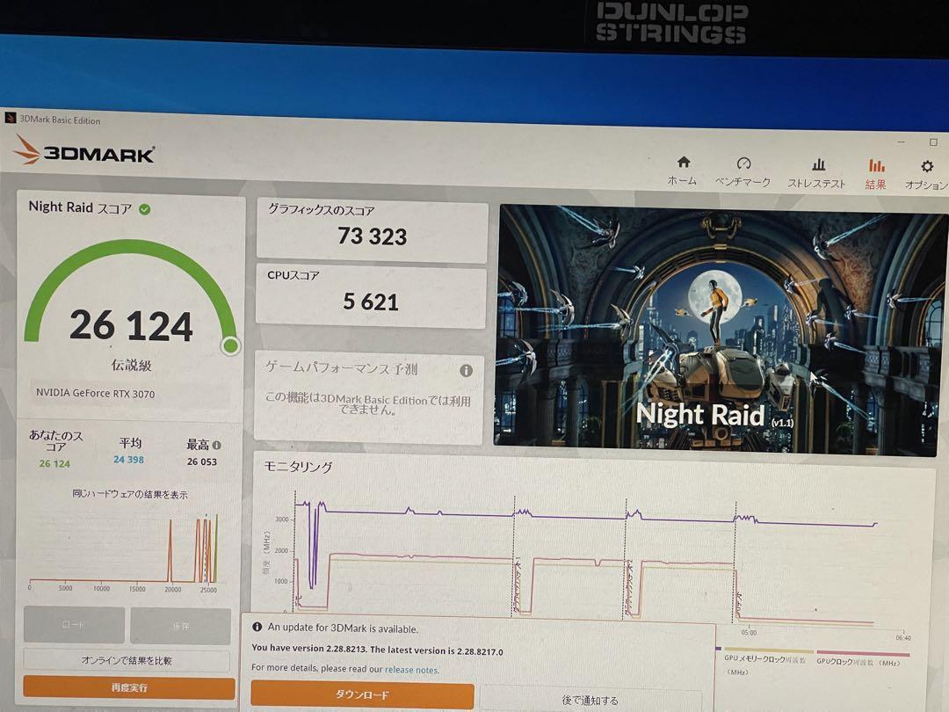The image size is (949, 712).
Task: Click the score distribution histogram chart
Action: [124, 551]
